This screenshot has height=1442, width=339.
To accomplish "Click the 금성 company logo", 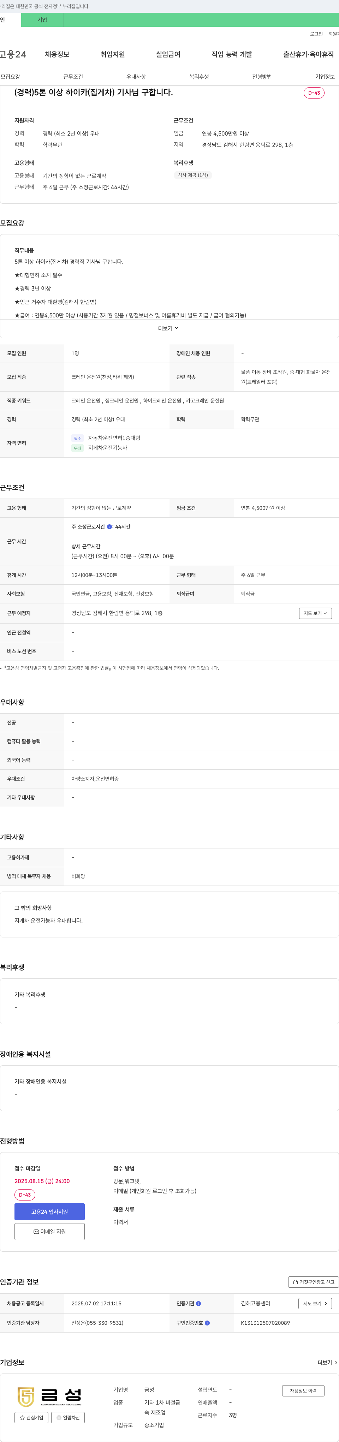I will coord(50,1397).
